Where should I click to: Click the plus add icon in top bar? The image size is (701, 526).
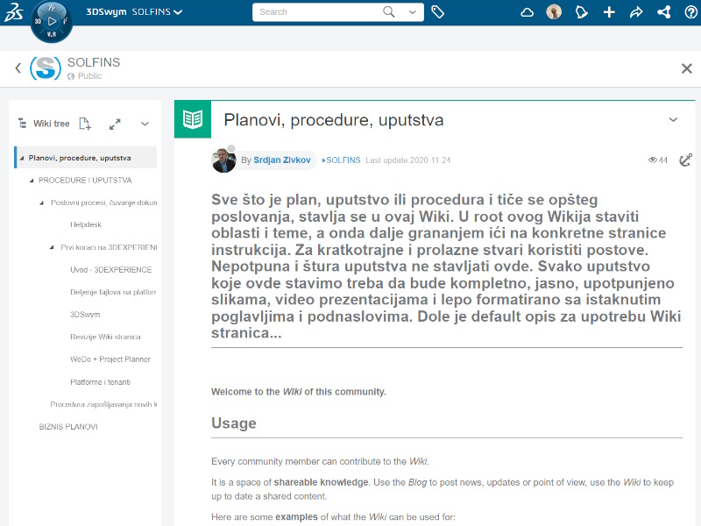(610, 12)
